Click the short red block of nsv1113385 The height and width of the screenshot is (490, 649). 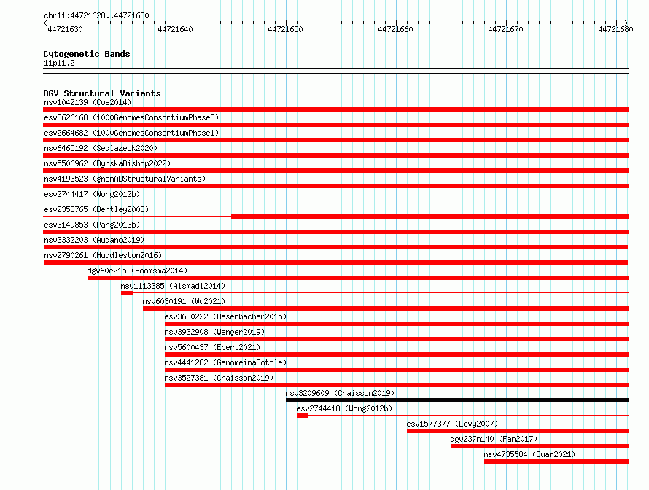127,293
